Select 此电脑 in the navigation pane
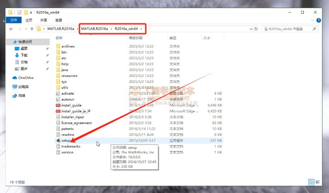The image size is (329, 193). pyautogui.click(x=23, y=86)
